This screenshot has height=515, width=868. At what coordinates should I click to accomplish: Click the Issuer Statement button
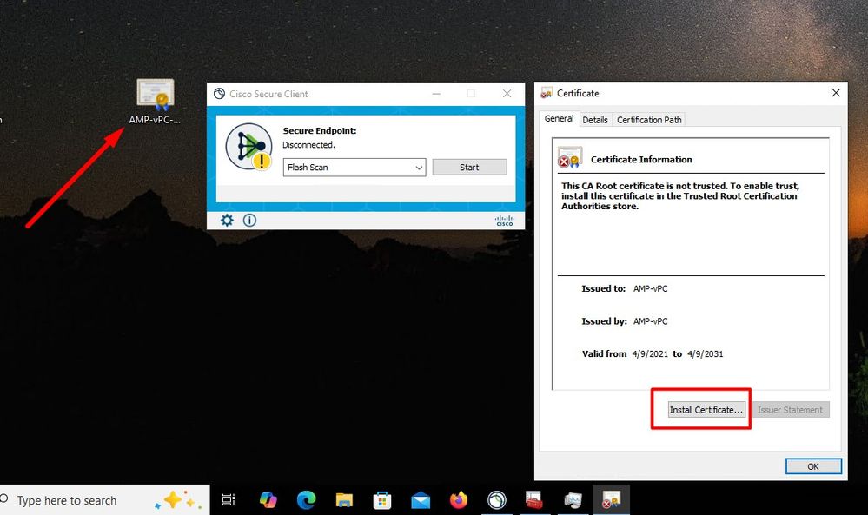[790, 409]
